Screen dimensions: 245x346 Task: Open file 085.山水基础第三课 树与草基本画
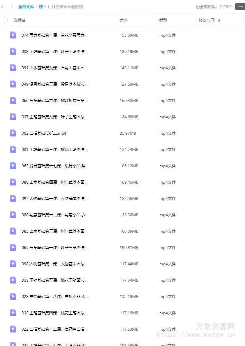(x=55, y=231)
